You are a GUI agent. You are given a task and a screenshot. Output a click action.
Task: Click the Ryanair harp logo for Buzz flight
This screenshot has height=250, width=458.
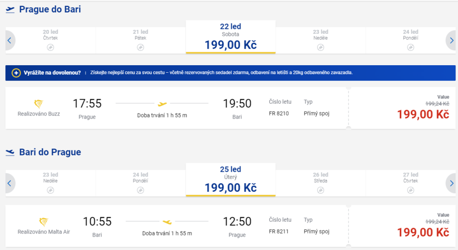click(x=39, y=104)
